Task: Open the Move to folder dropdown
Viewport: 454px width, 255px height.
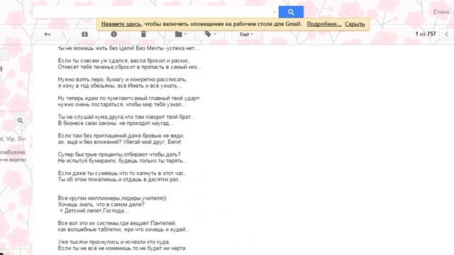Action: coord(181,35)
